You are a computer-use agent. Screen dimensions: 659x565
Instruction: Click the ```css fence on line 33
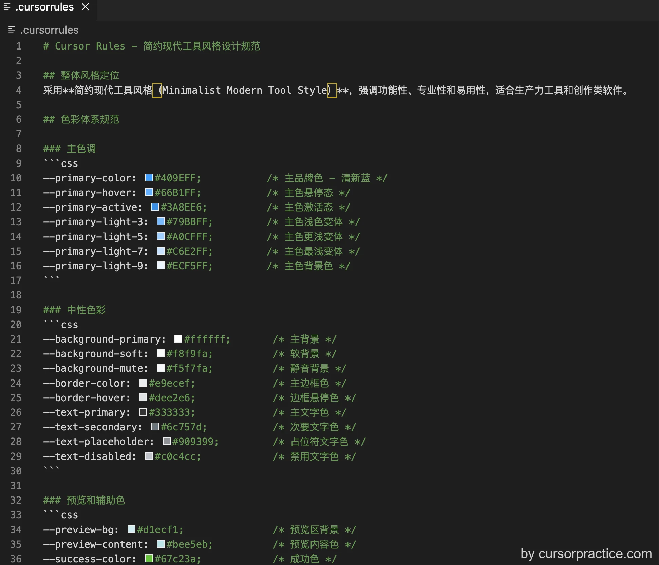[x=61, y=515]
